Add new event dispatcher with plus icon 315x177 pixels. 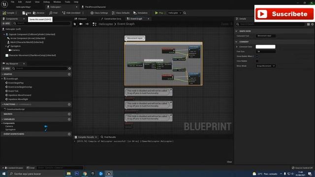coord(69,134)
